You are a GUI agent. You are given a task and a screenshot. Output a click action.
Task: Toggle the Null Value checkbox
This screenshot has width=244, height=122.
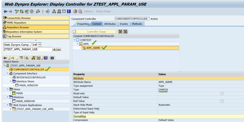click(x=222, y=101)
